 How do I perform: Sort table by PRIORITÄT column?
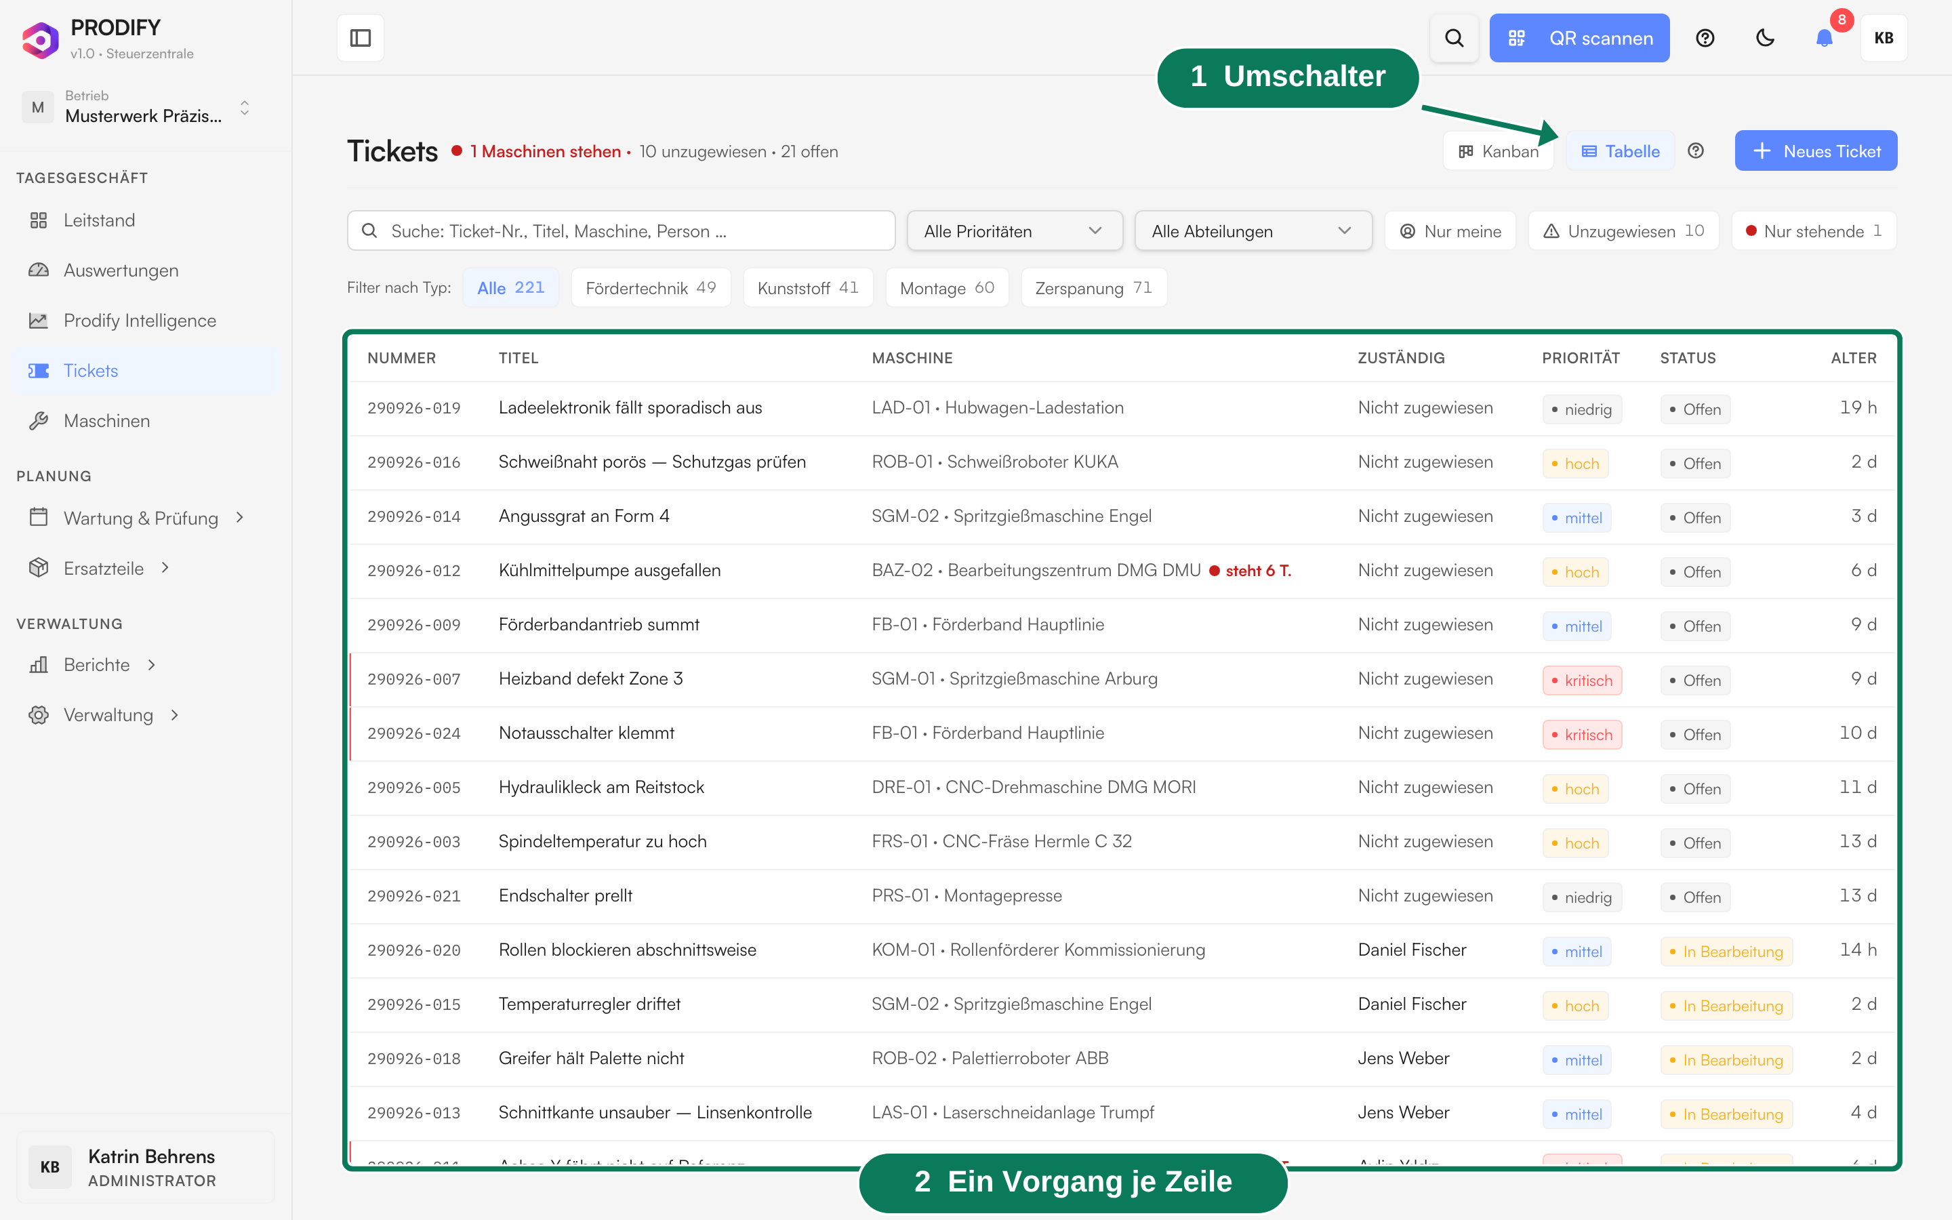click(x=1580, y=357)
